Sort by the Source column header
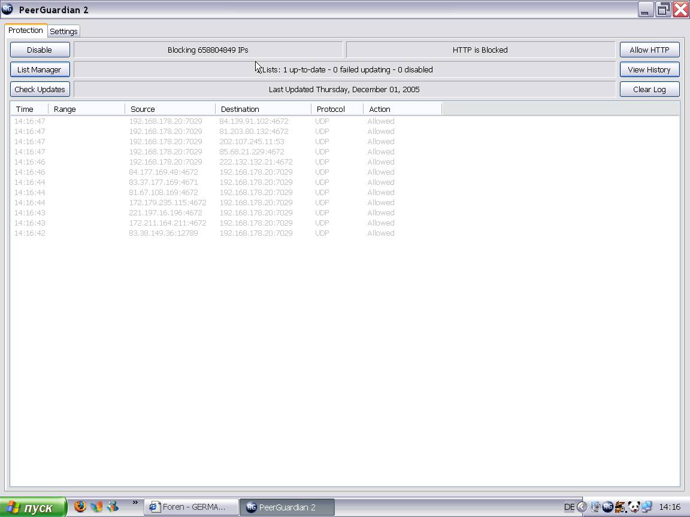Screen dimensions: 690x517 pyautogui.click(x=170, y=109)
